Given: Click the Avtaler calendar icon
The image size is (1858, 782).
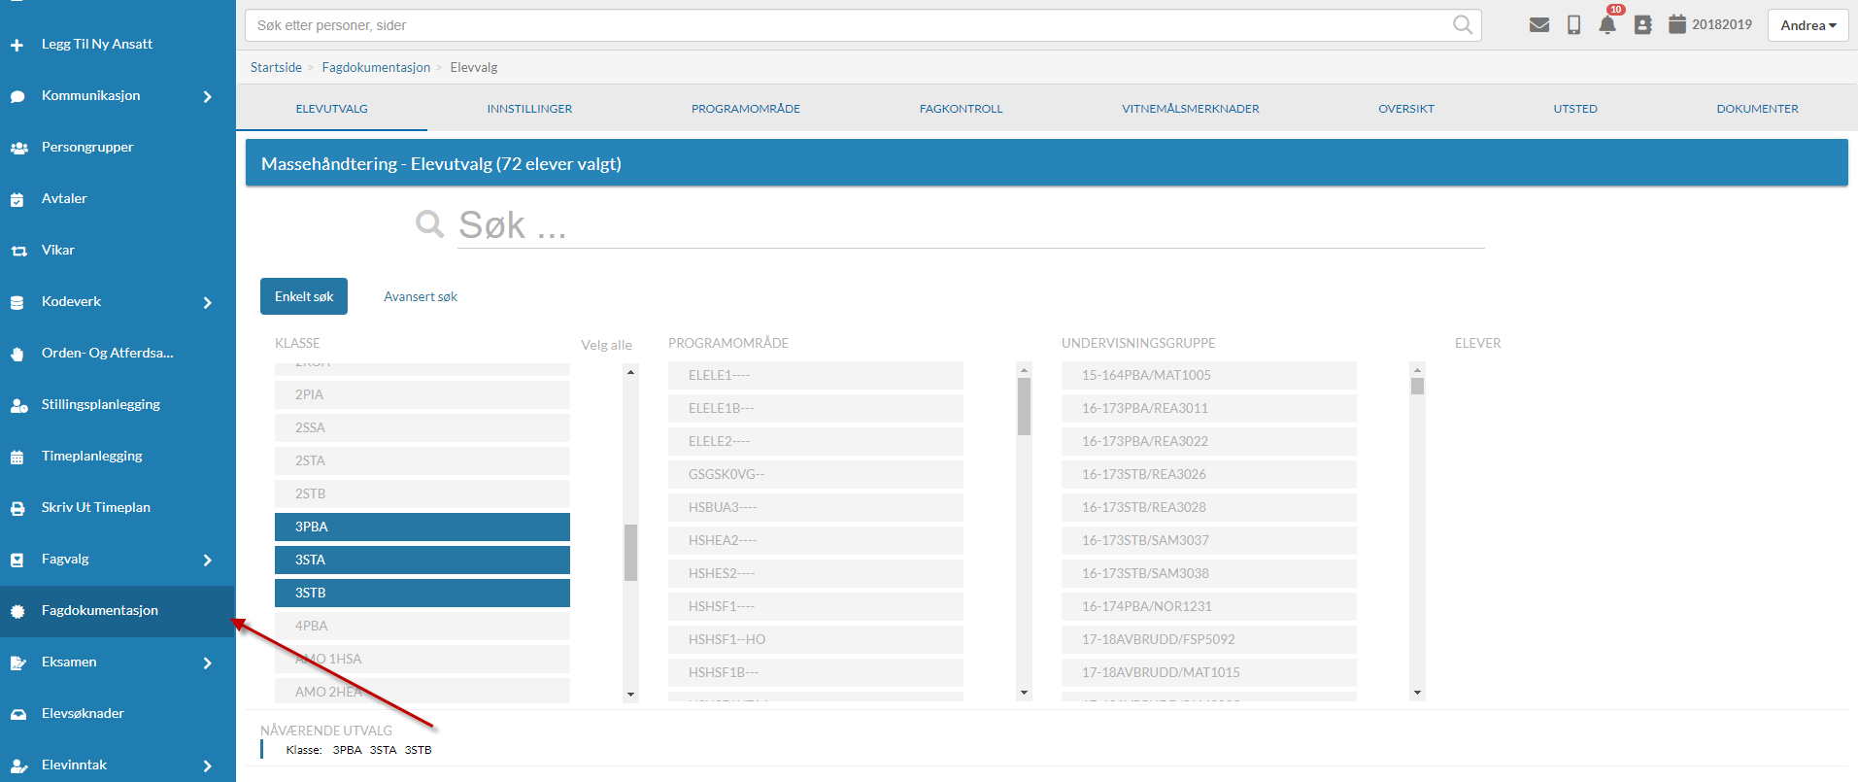Looking at the screenshot, I should click(x=17, y=199).
